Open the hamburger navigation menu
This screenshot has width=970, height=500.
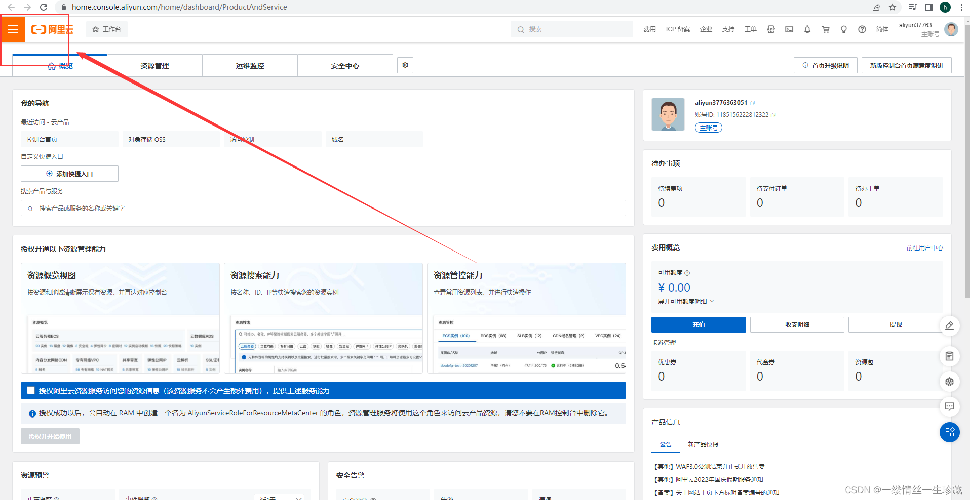click(x=13, y=29)
